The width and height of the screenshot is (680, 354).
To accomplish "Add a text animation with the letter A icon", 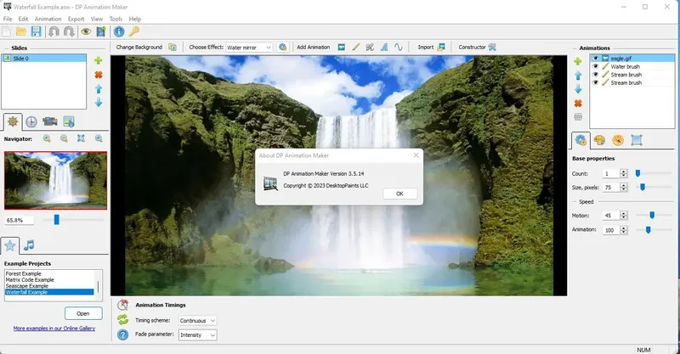I will point(384,48).
